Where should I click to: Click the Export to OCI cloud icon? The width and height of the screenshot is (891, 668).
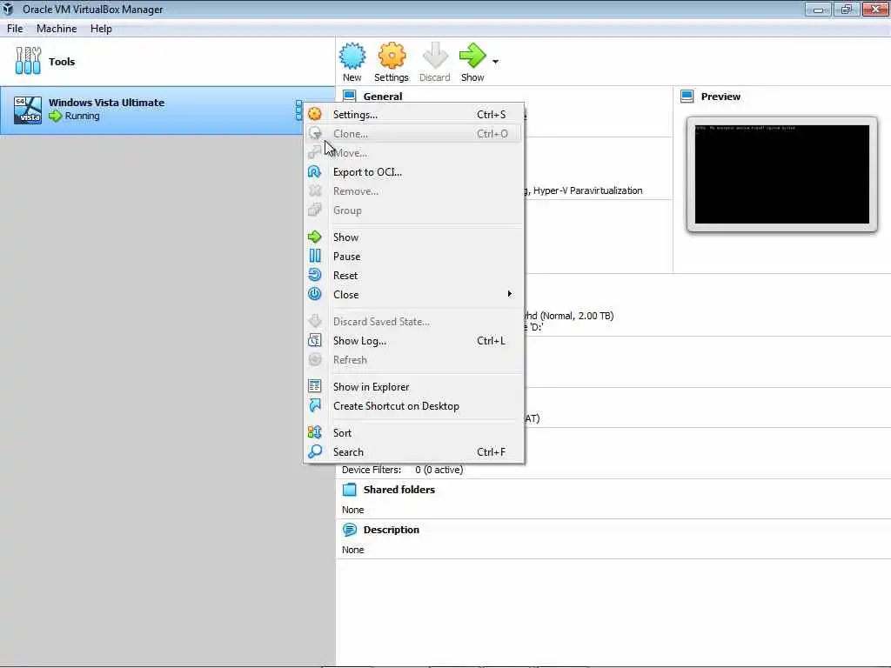315,171
